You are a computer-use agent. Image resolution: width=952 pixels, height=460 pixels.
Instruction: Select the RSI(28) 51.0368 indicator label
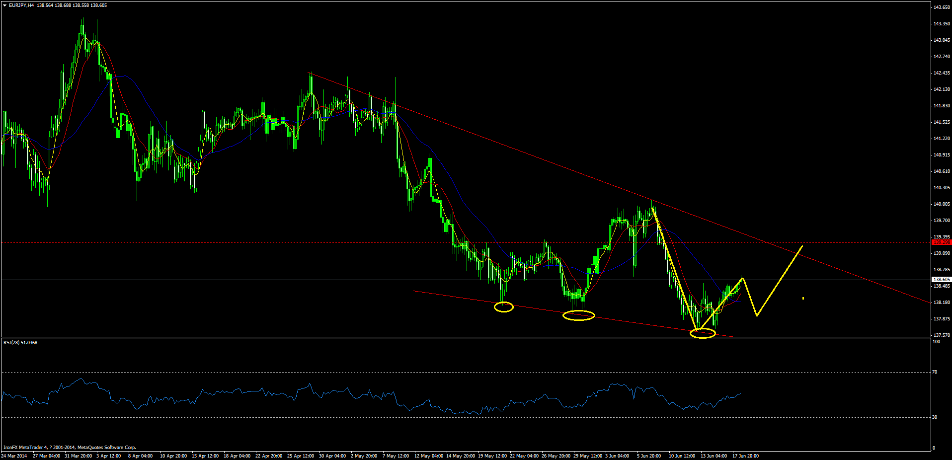20,343
